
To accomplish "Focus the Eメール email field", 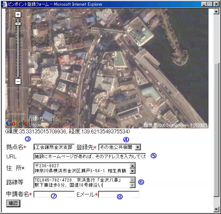I will (118, 194).
